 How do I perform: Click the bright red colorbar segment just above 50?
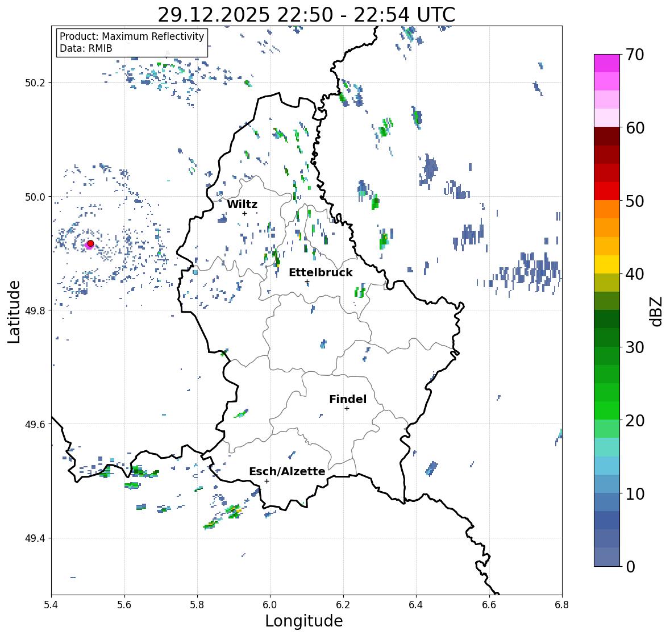pos(607,191)
